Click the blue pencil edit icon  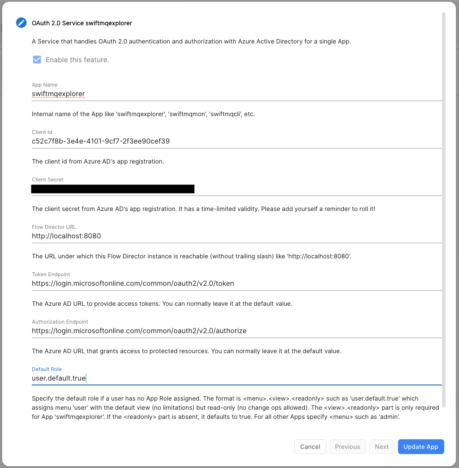click(21, 23)
